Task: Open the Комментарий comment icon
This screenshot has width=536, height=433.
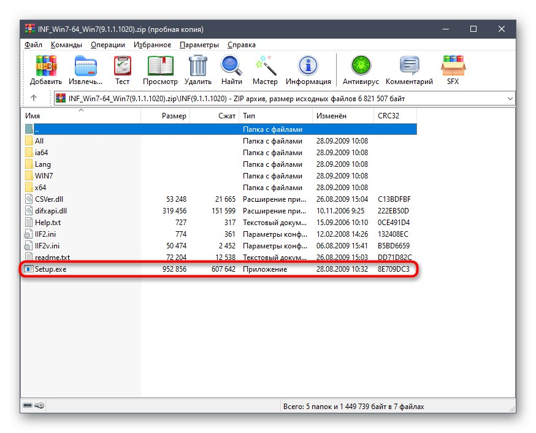Action: click(409, 65)
